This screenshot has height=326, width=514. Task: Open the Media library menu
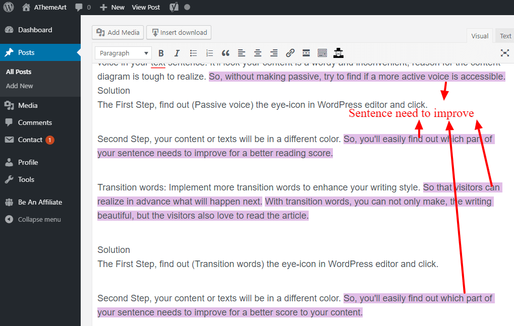(28, 105)
